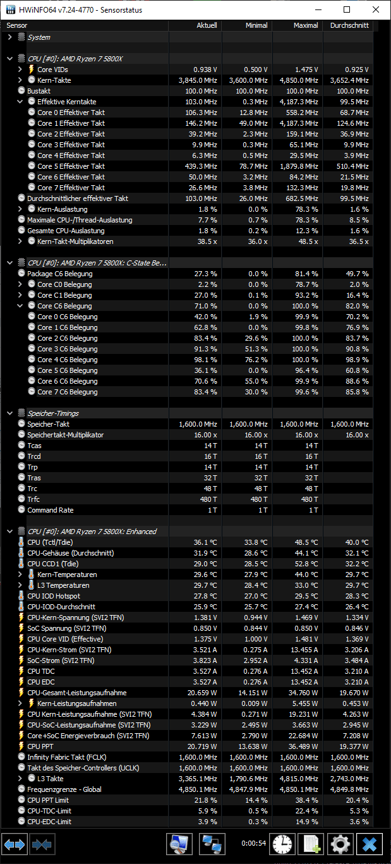391x864 pixels.
Task: Click icon beside Command Rate row
Action: [x=21, y=509]
